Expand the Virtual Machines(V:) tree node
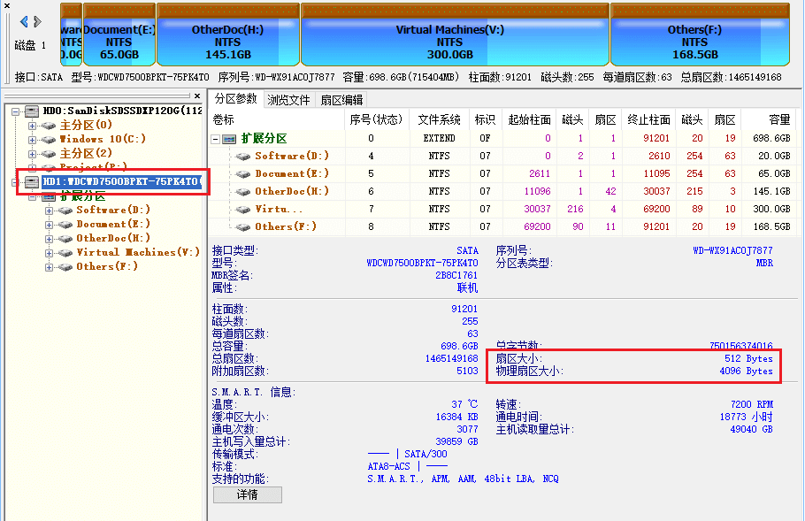Viewport: 805px width, 521px height. 49,252
